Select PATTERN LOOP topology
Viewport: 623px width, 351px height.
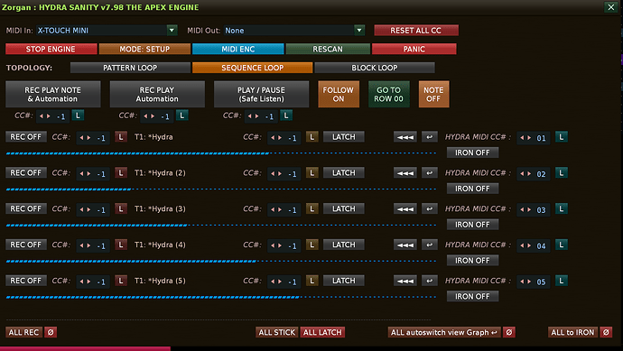click(130, 68)
